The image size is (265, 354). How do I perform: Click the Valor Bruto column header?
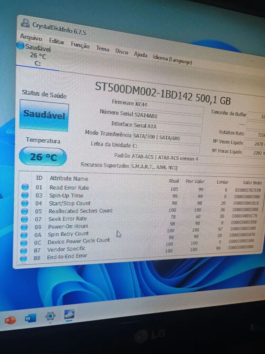pos(252,183)
